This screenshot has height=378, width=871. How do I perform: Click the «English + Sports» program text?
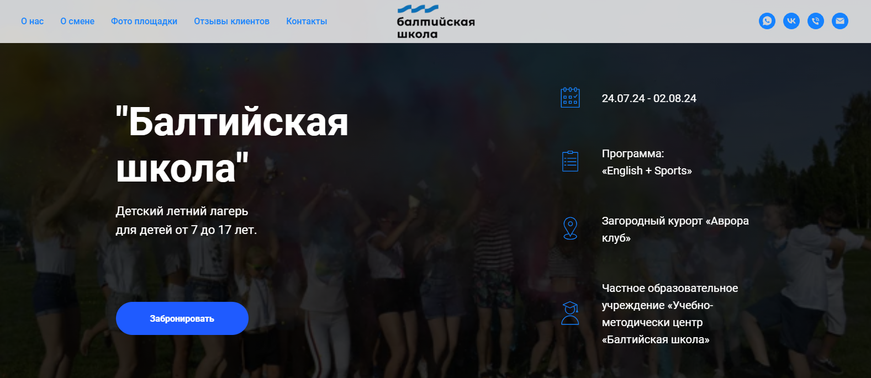[x=647, y=171]
